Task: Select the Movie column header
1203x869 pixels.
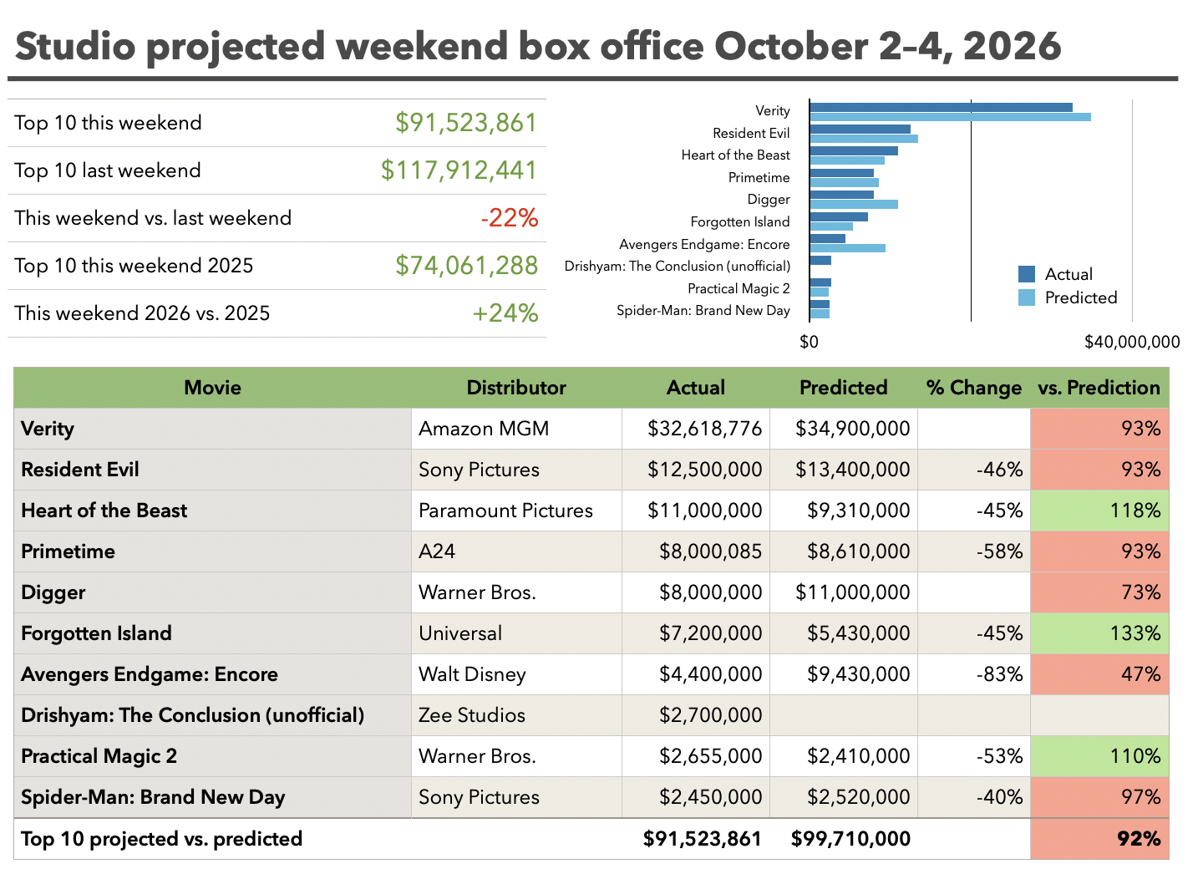Action: tap(213, 388)
